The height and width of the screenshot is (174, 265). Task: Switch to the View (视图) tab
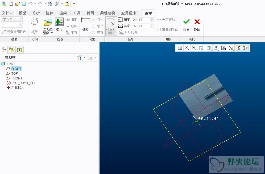point(90,13)
